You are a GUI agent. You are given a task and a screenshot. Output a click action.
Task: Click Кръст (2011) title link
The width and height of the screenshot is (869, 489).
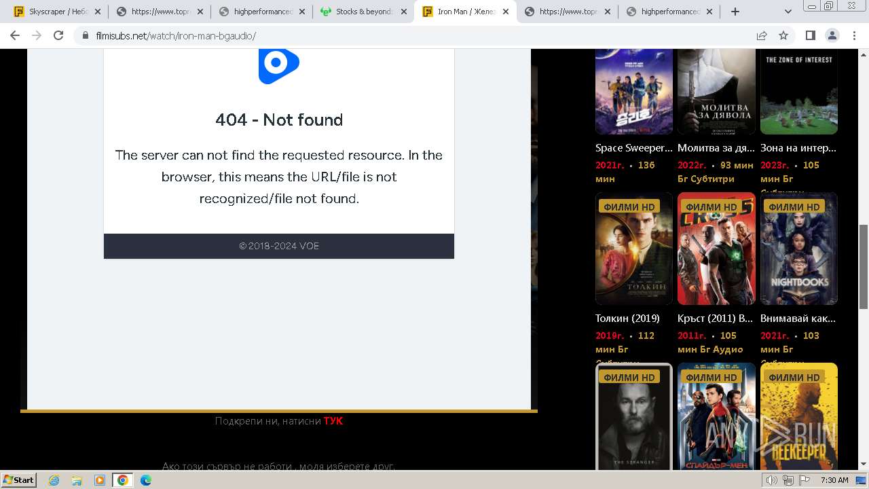click(x=716, y=318)
